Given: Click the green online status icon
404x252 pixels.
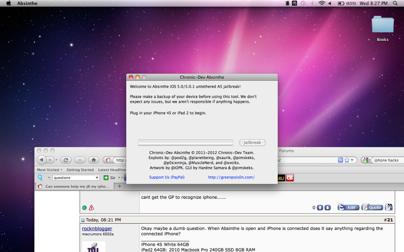Looking at the screenshot, I should [84, 208].
